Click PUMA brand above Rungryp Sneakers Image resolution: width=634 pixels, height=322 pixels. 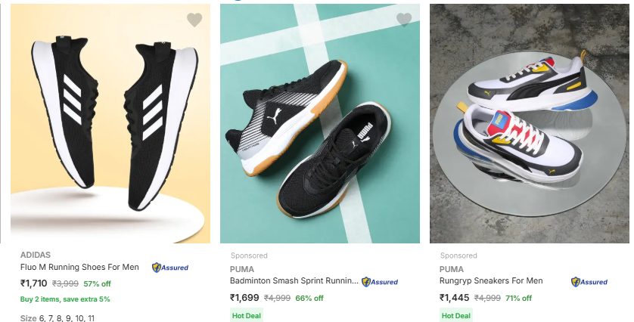click(451, 269)
